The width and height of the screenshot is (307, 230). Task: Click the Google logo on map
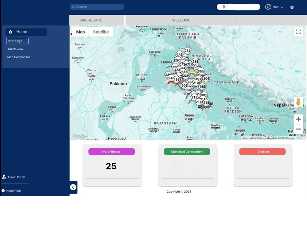79,136
